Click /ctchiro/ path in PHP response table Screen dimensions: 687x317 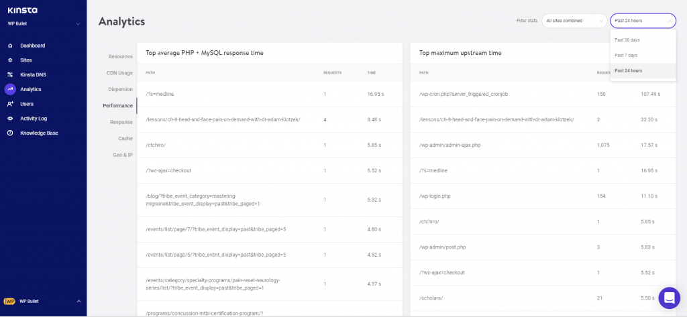[x=155, y=145]
